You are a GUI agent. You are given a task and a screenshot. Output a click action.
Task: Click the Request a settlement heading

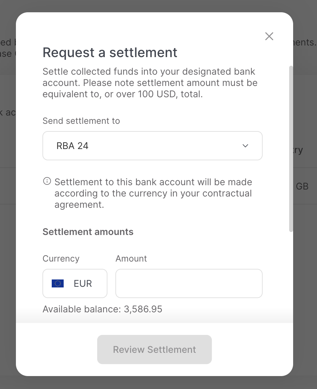point(110,52)
